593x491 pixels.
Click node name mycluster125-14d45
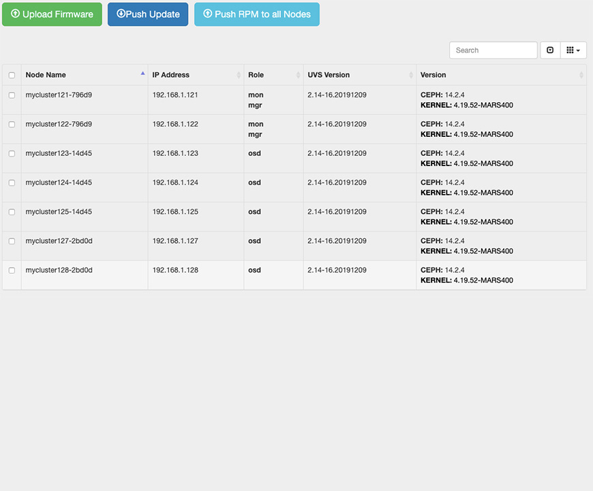[x=59, y=212]
